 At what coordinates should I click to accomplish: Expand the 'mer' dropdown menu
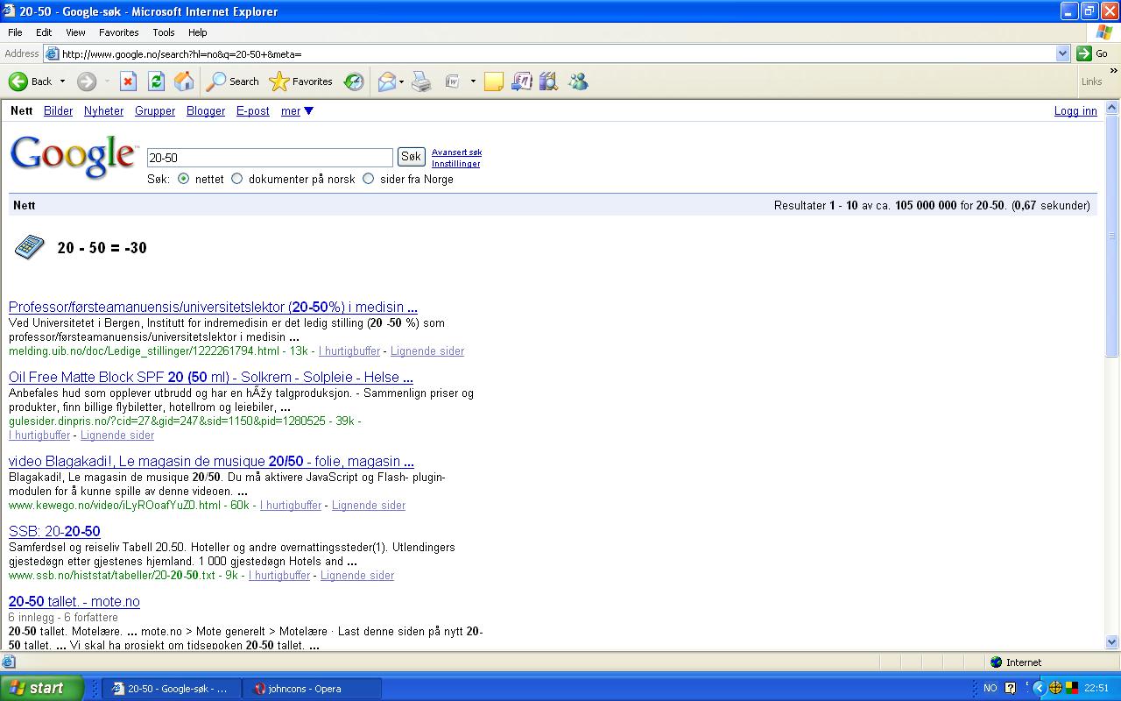297,111
